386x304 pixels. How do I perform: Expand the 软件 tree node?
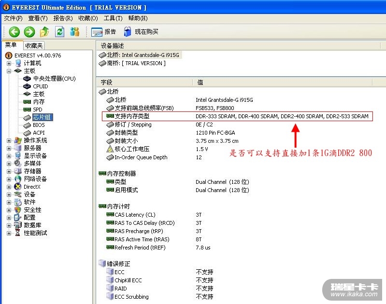coord(9,202)
